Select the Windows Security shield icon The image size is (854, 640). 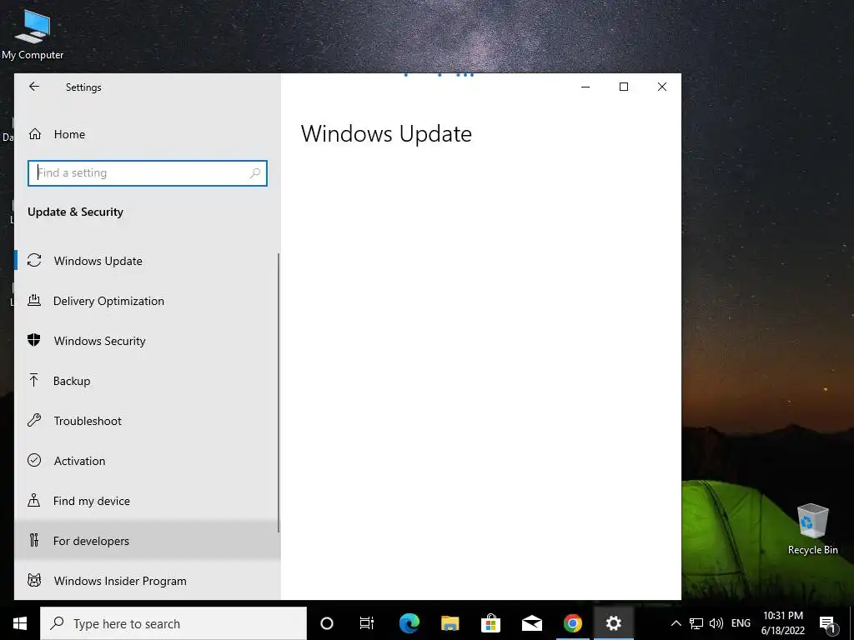(34, 340)
